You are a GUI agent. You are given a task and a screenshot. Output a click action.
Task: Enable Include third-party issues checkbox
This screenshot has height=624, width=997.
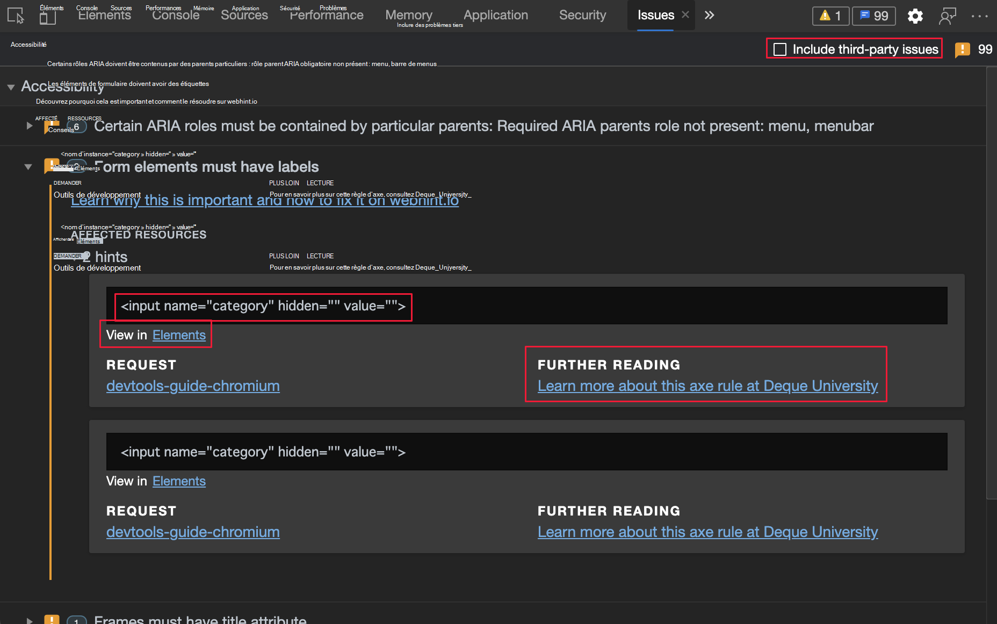tap(780, 49)
